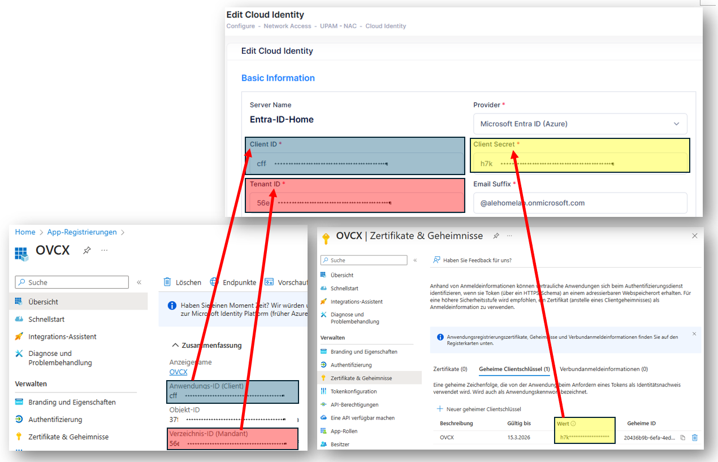718x462 pixels.
Task: Dismiss the Anwendungsregistrierungszertifikate info banner
Action: (694, 334)
